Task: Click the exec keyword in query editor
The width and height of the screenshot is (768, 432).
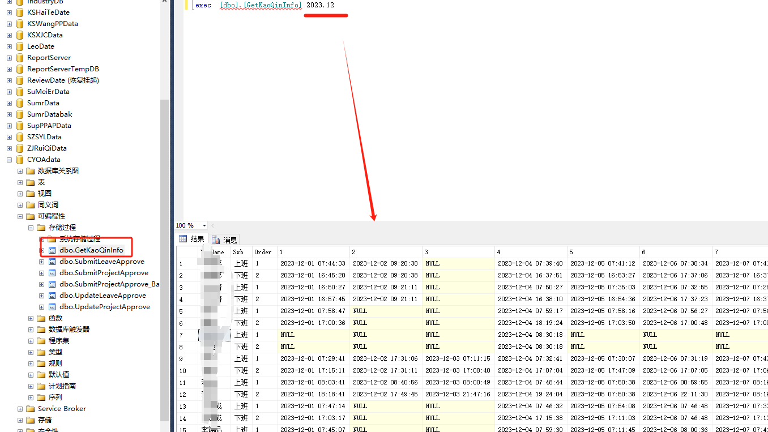Action: point(203,5)
